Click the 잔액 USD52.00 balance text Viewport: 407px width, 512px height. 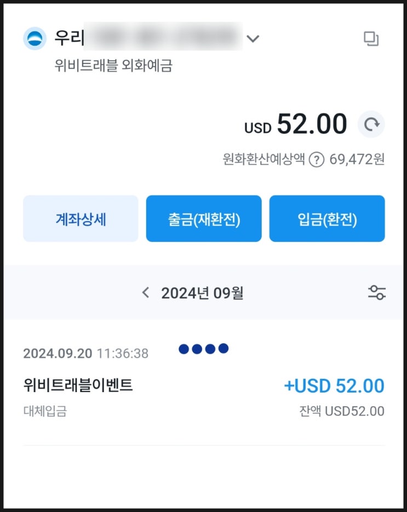click(x=342, y=411)
